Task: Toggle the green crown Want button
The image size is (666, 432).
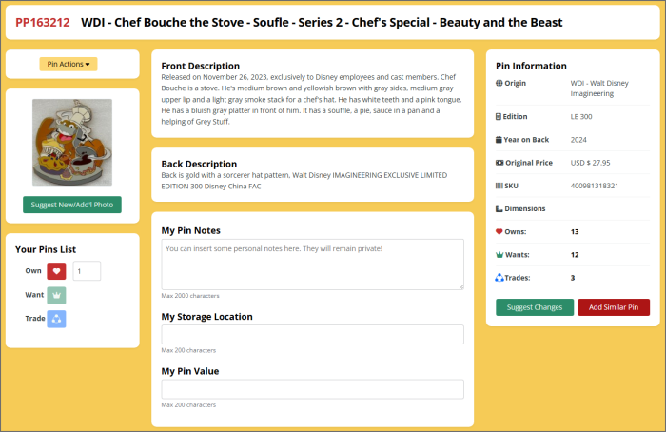Action: tap(56, 295)
